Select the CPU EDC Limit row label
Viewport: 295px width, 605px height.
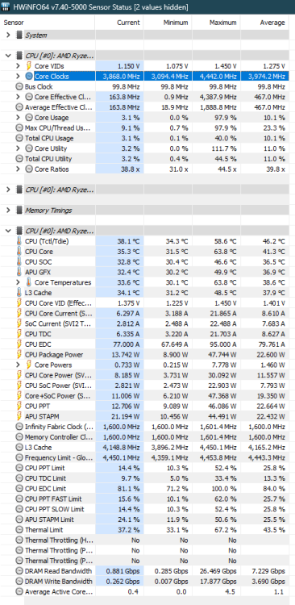(45, 489)
